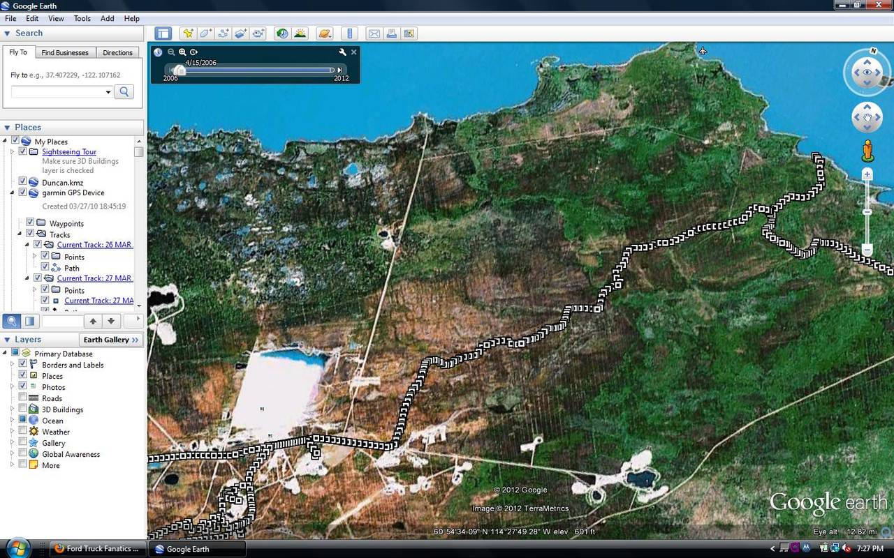
Task: Add a new polygon
Action: (205, 33)
